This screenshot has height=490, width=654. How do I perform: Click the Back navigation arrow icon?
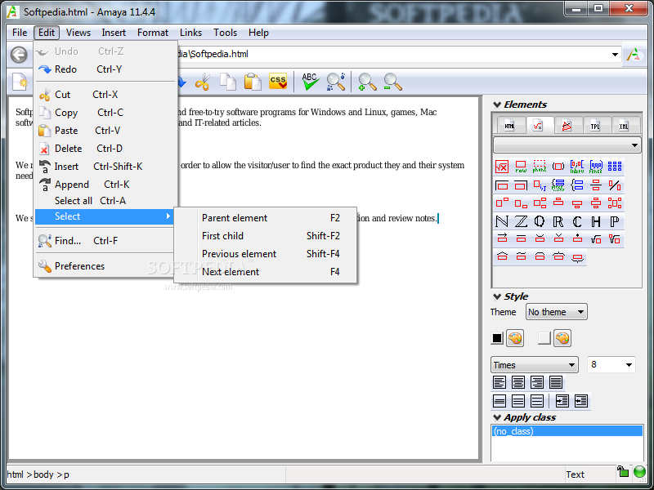point(19,55)
